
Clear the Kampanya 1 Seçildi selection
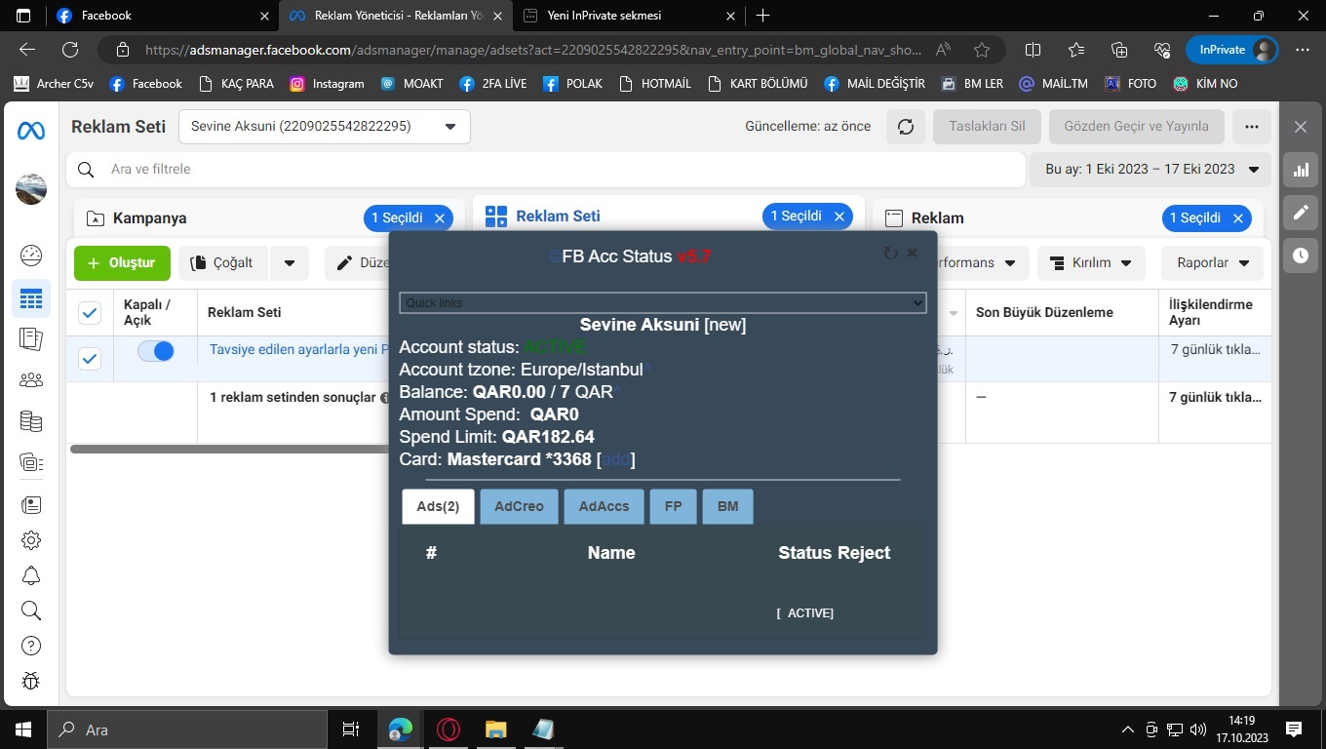tap(440, 218)
